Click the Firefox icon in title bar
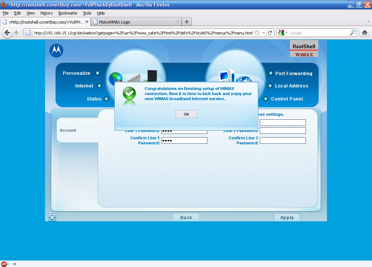The height and width of the screenshot is (267, 372). [x=4, y=4]
